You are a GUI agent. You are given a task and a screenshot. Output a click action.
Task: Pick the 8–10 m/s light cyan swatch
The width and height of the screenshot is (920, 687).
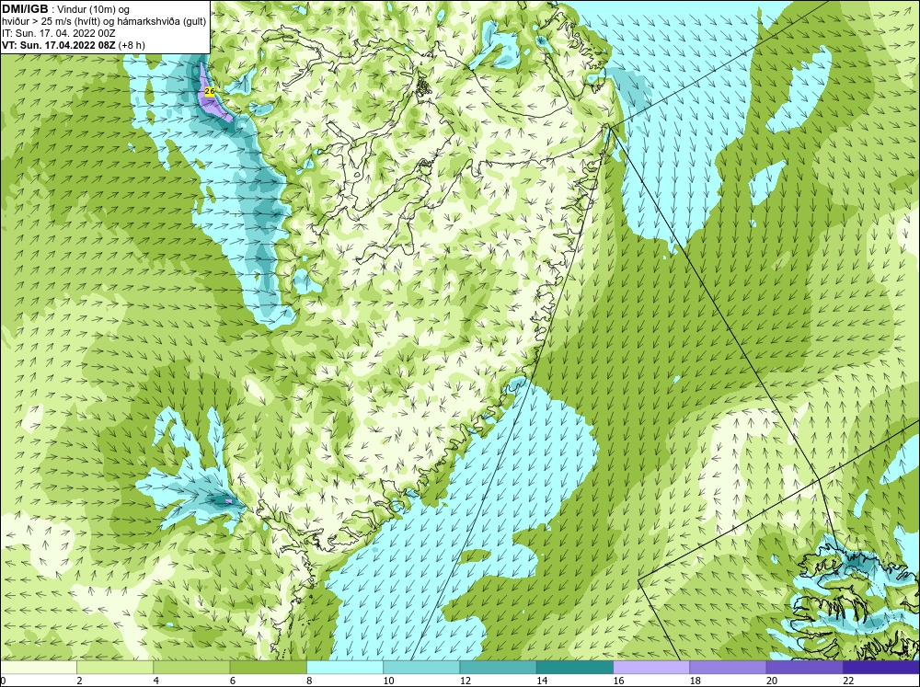click(345, 667)
